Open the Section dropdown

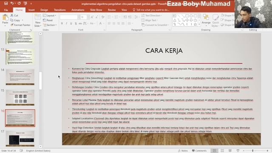50,25
